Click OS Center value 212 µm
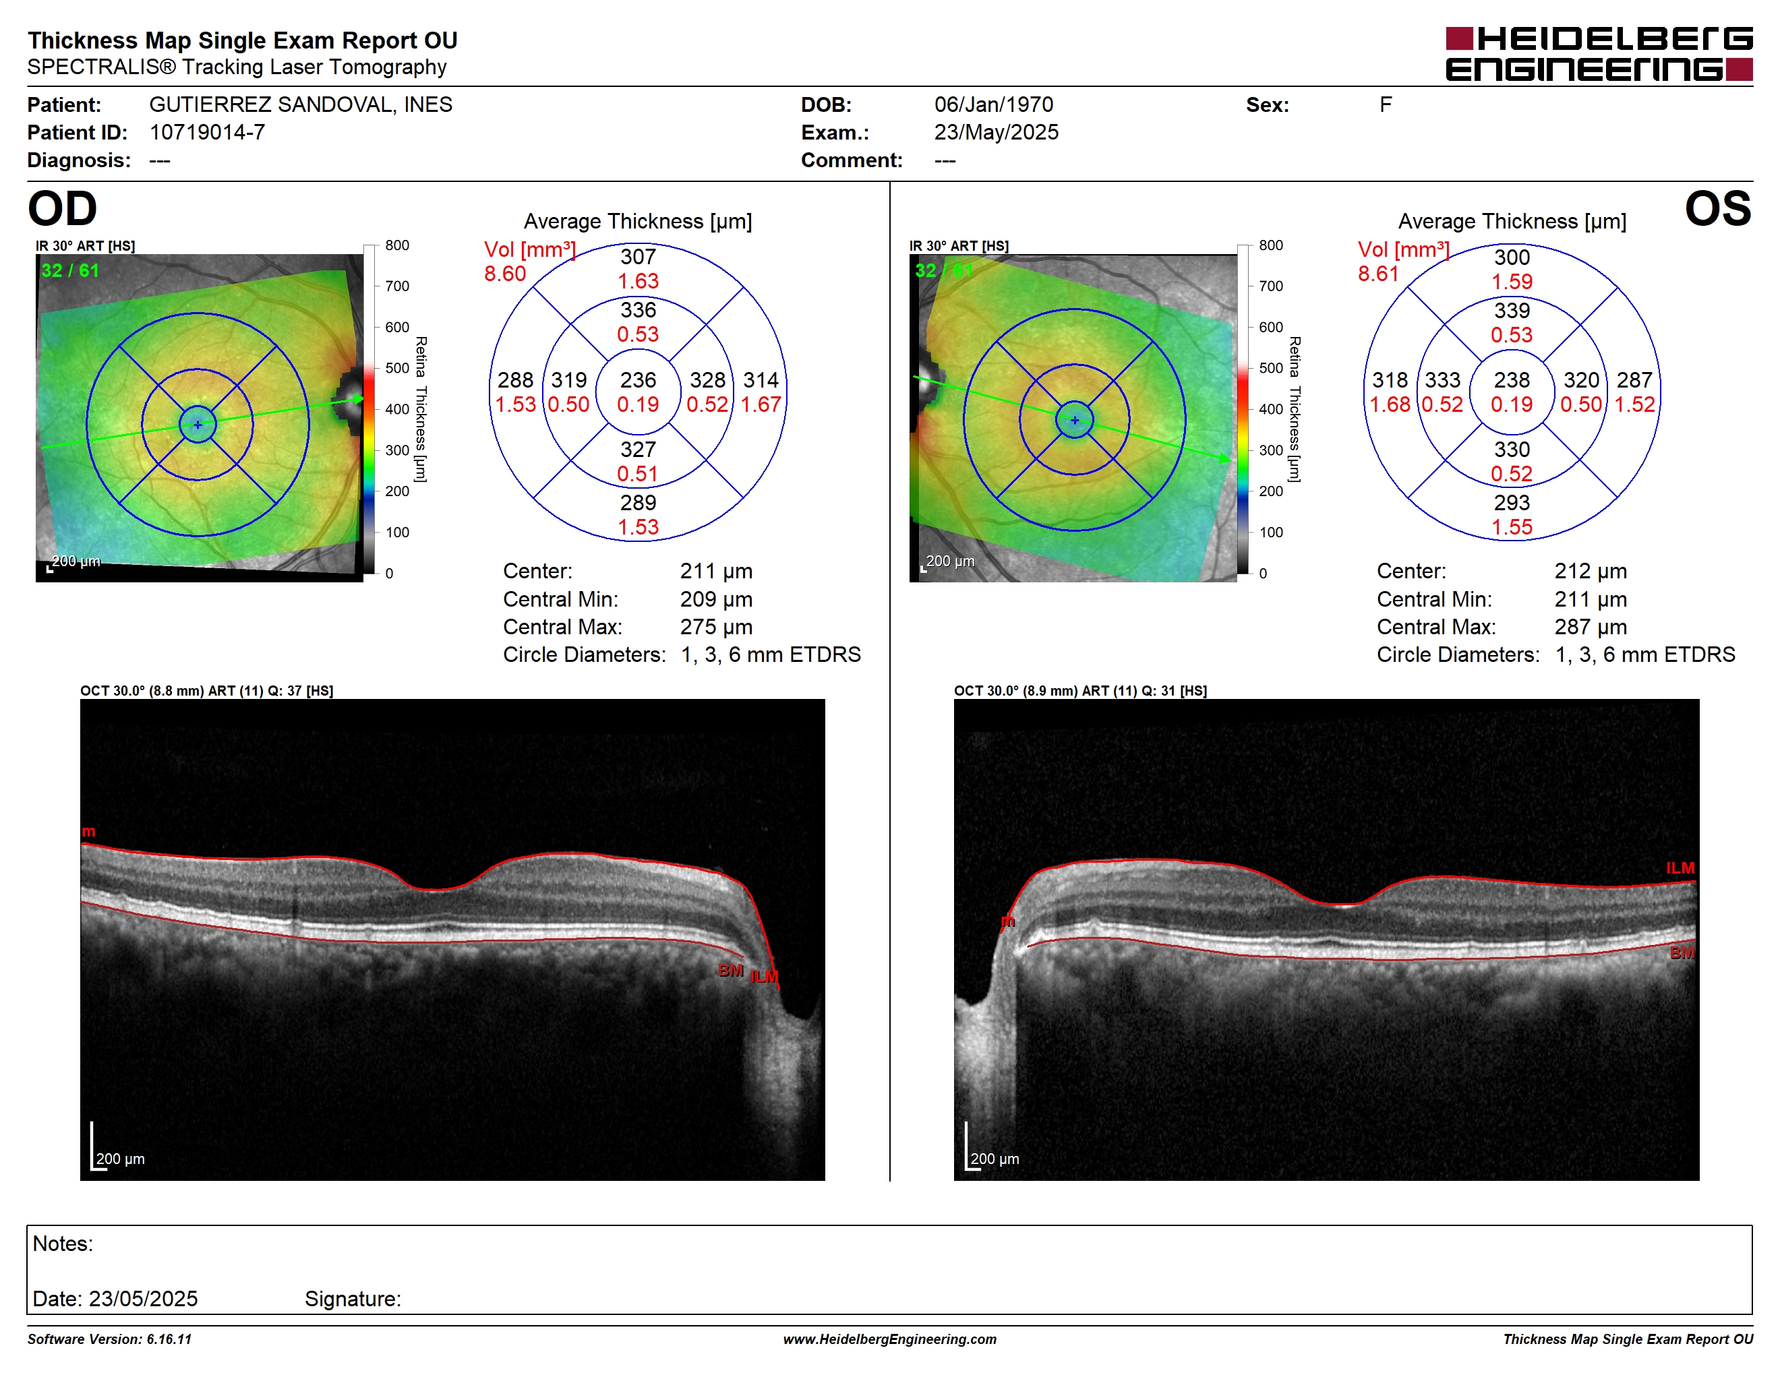Image resolution: width=1780 pixels, height=1375 pixels. click(x=1590, y=571)
